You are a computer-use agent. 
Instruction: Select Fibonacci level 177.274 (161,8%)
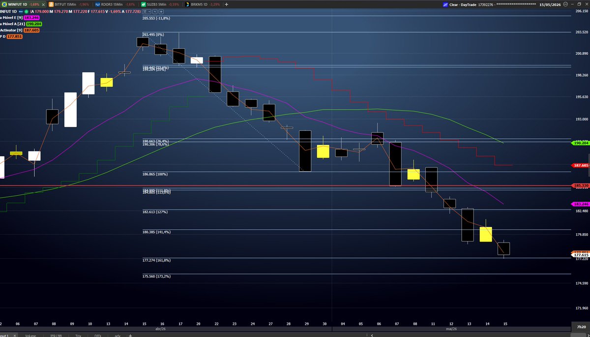pos(155,260)
